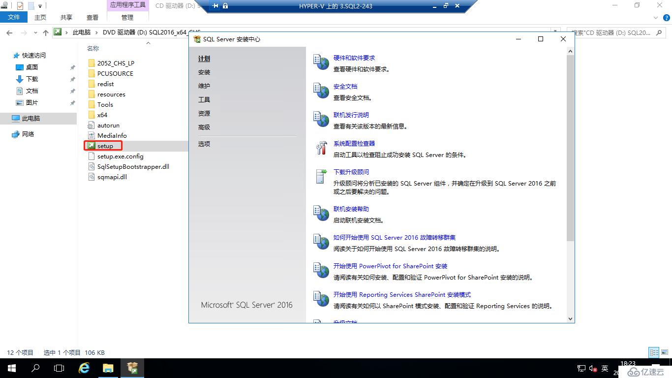Click the globe icon beside the 故障转移群集 link
The image size is (672, 378).
(x=321, y=242)
